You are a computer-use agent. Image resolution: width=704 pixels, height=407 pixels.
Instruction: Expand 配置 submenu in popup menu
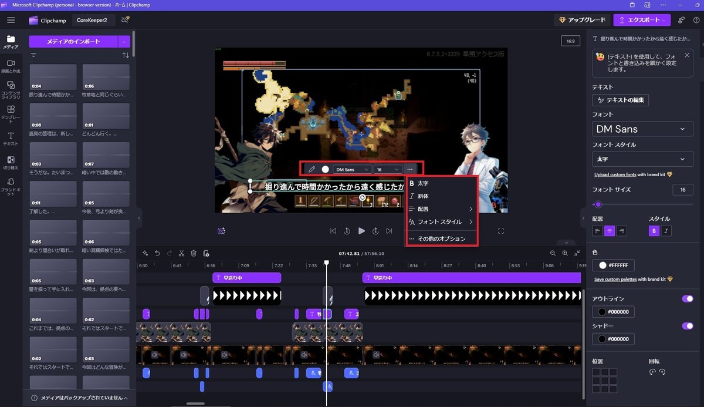point(441,209)
